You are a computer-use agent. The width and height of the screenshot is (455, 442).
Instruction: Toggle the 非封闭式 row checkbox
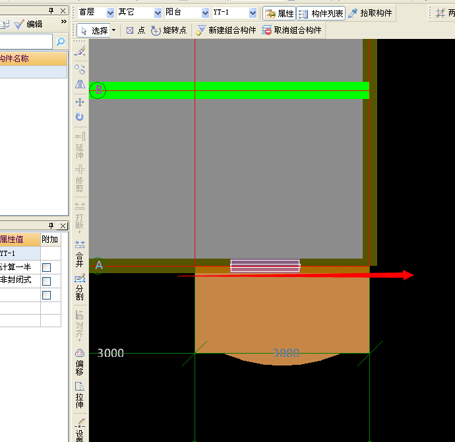tap(46, 281)
